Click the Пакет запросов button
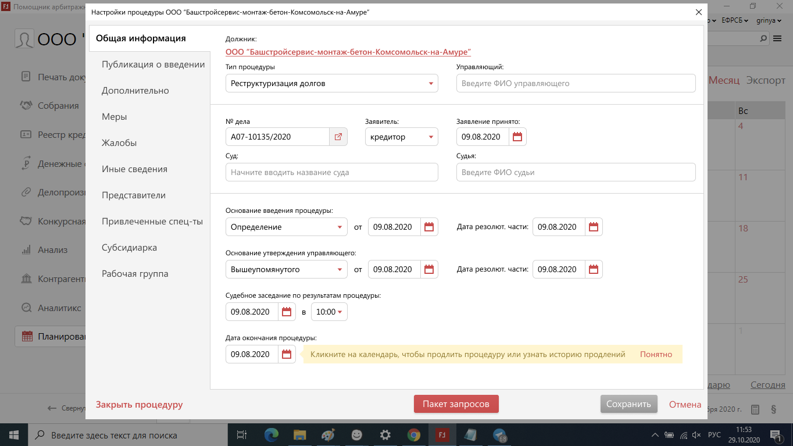793x446 pixels. click(x=456, y=404)
